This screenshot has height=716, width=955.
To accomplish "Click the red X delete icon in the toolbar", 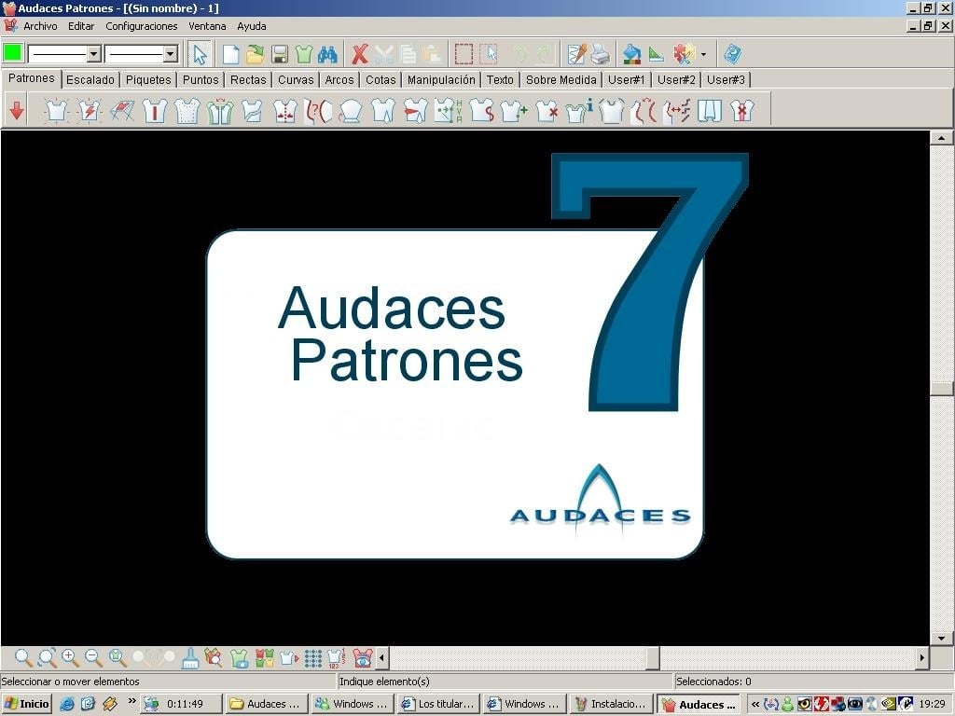I will pyautogui.click(x=361, y=53).
